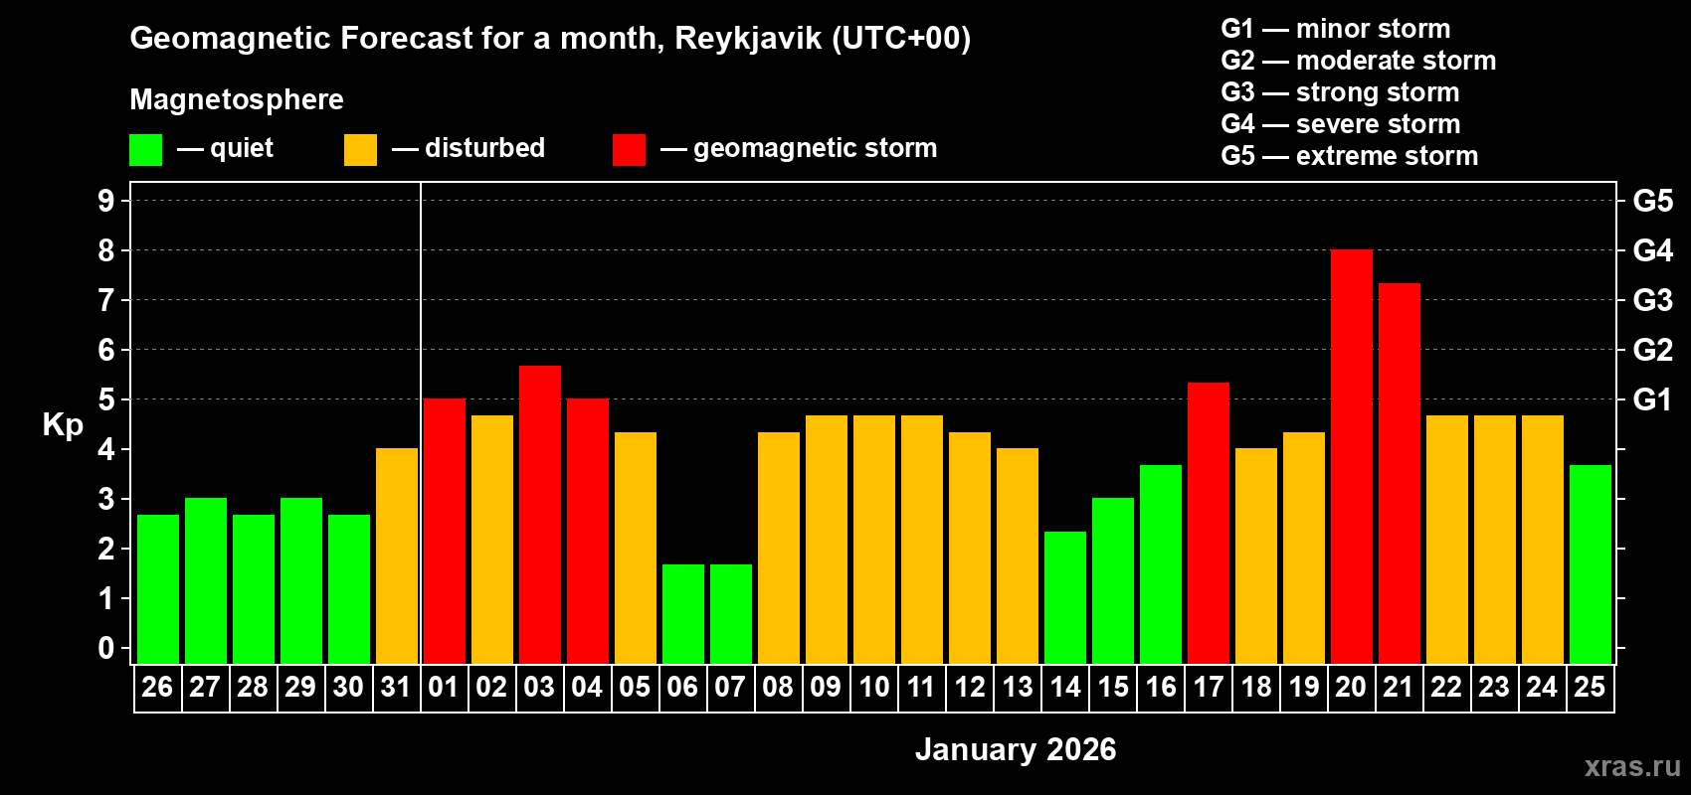This screenshot has height=795, width=1691.
Task: Click the '— geomagnetic storm' legend text
Action: click(x=799, y=149)
